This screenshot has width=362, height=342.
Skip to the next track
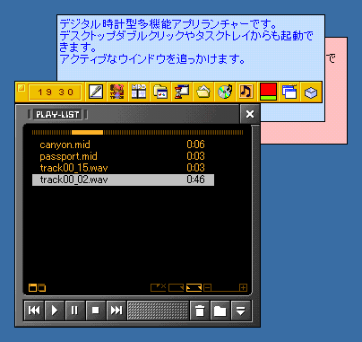pyautogui.click(x=116, y=311)
